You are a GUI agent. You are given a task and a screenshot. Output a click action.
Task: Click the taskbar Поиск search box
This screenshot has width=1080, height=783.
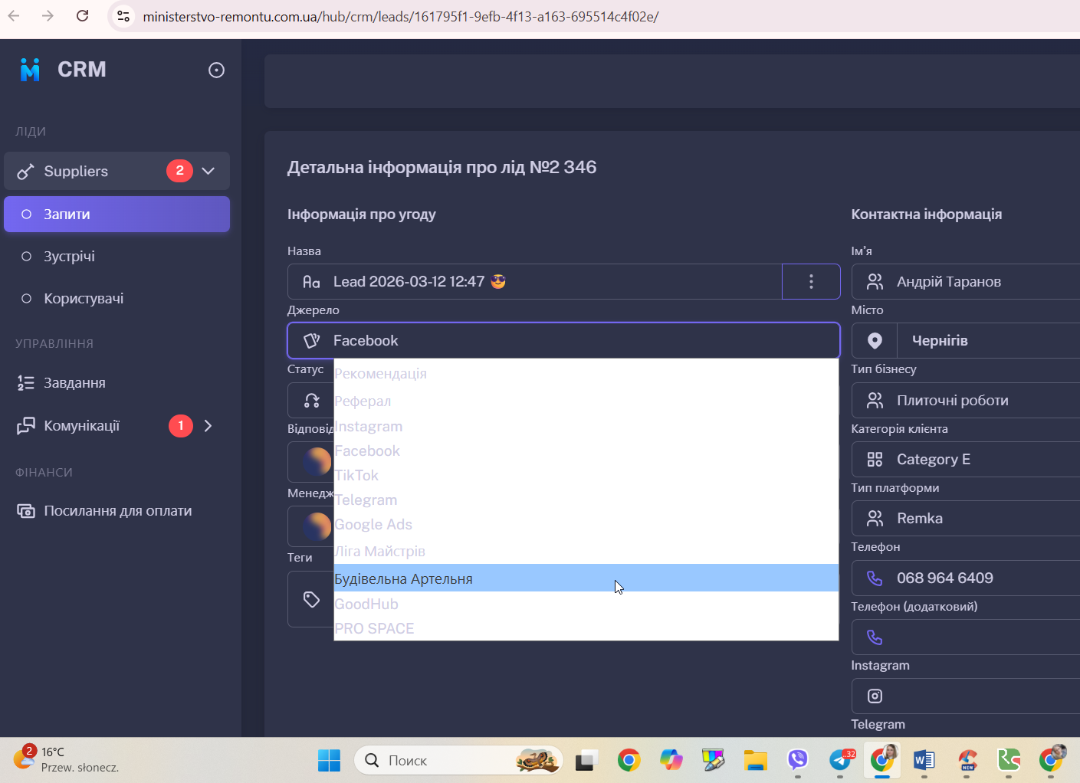(x=458, y=760)
